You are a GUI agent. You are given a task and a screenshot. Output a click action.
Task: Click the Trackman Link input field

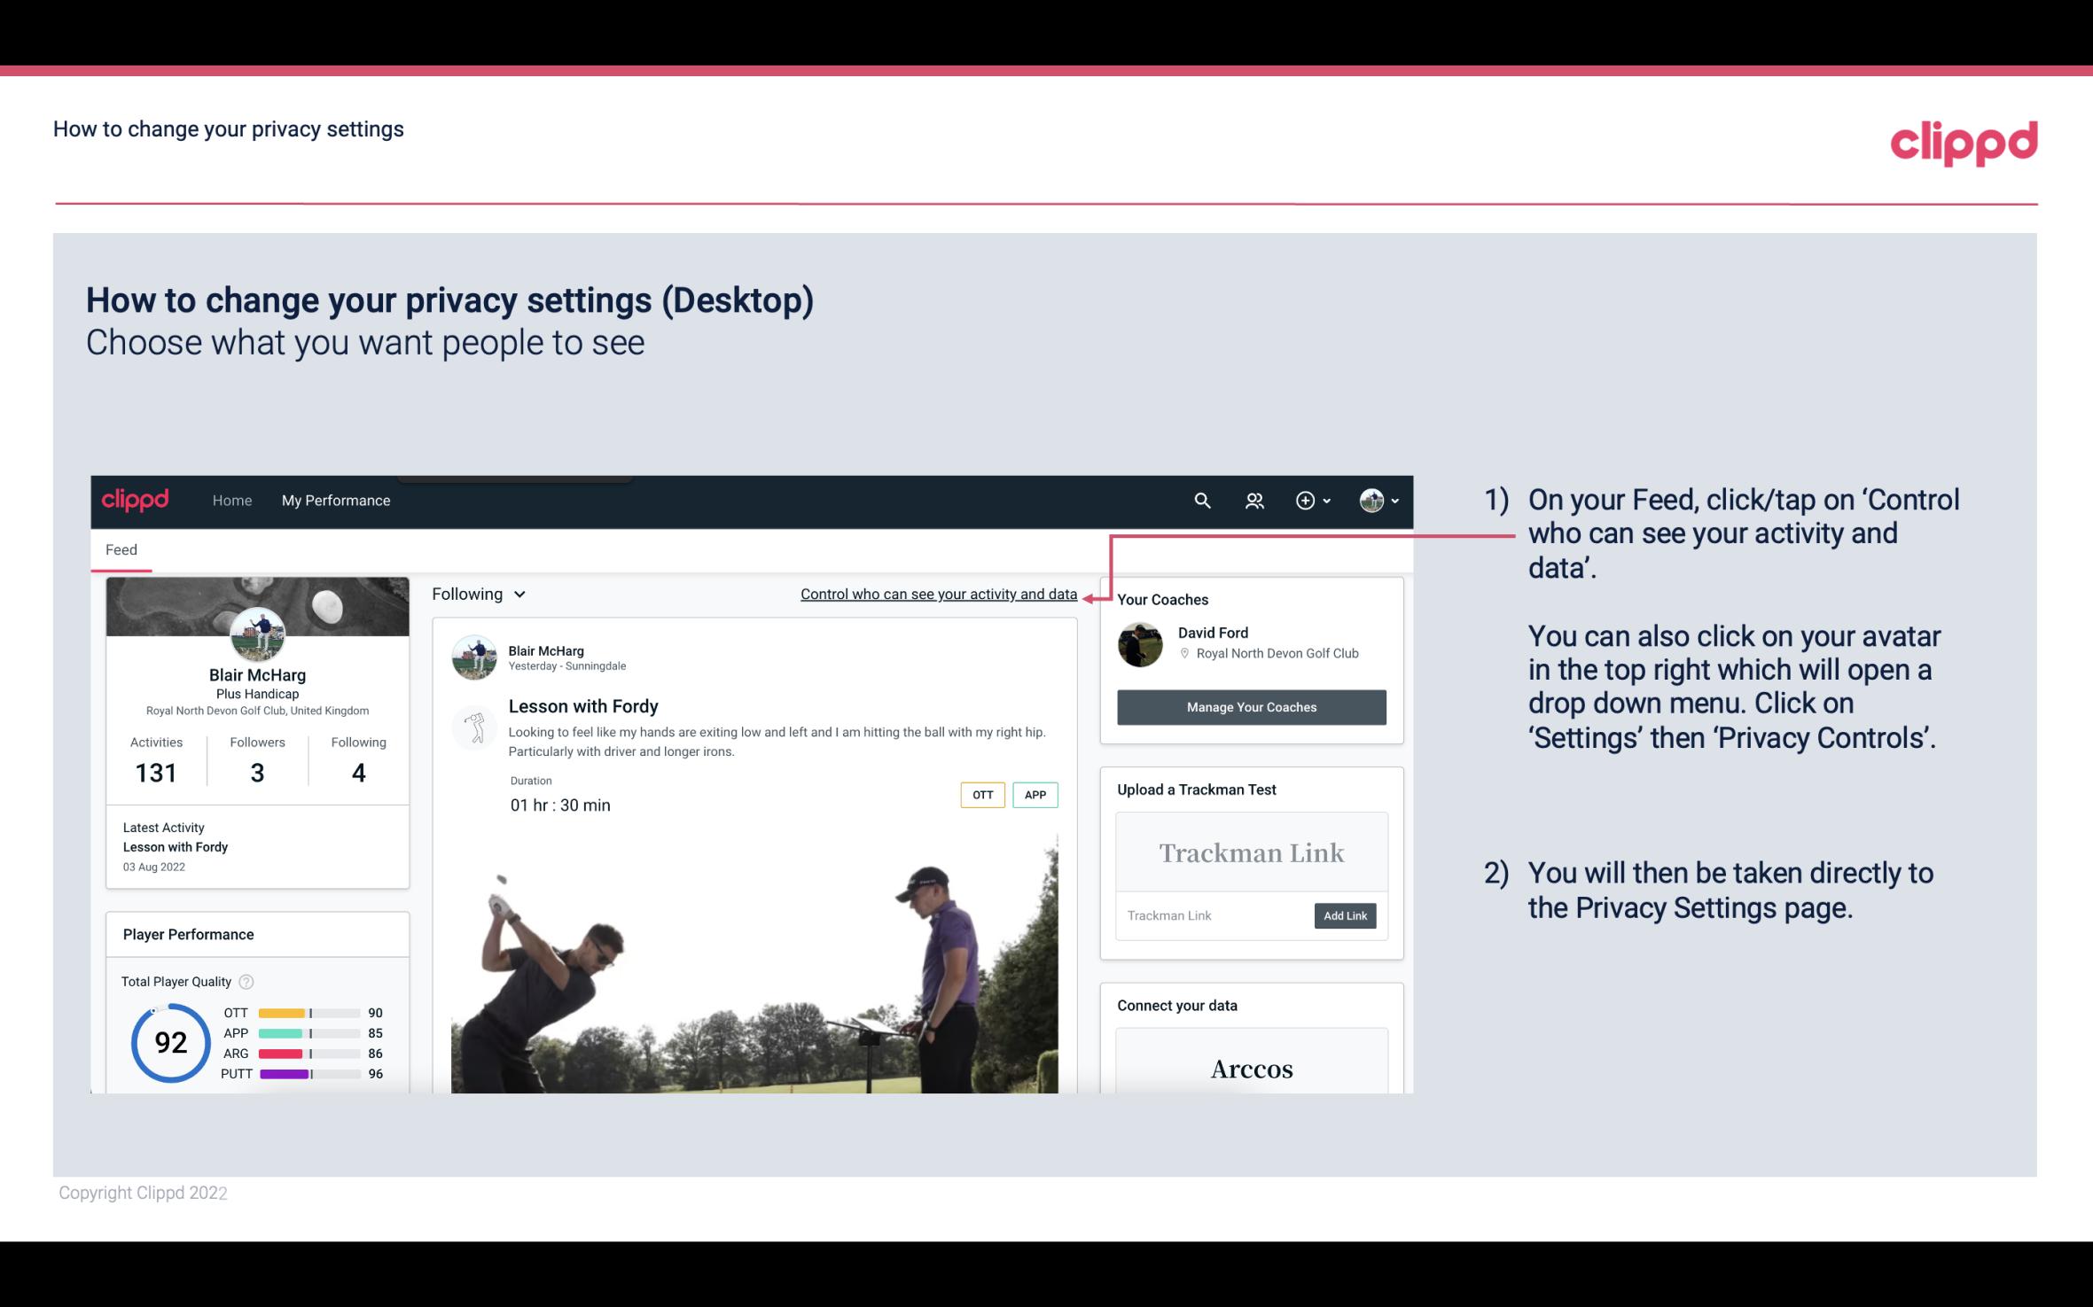1205,915
